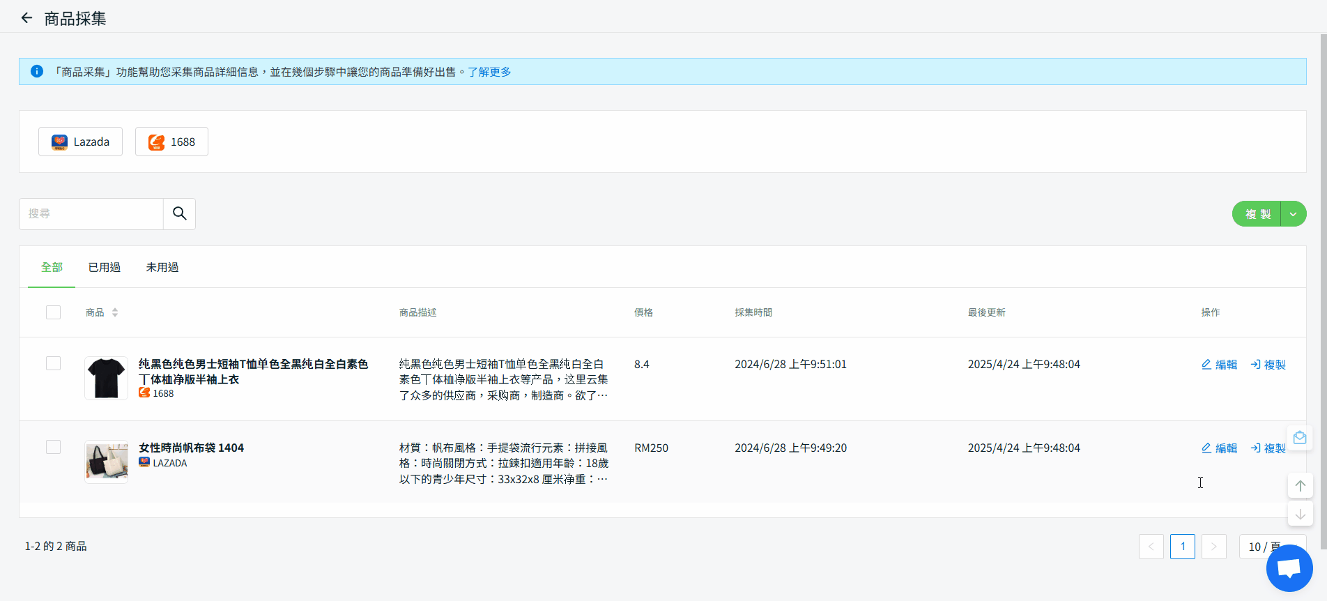This screenshot has height=601, width=1327.
Task: Click the scroll-to-top arrow button
Action: (x=1300, y=486)
